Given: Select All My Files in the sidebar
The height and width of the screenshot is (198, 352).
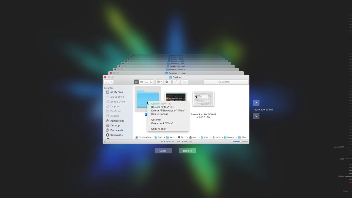Looking at the screenshot, I should click(x=116, y=92).
